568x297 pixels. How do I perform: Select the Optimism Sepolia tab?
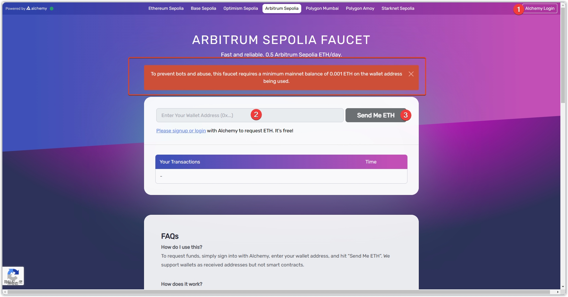[x=241, y=9]
